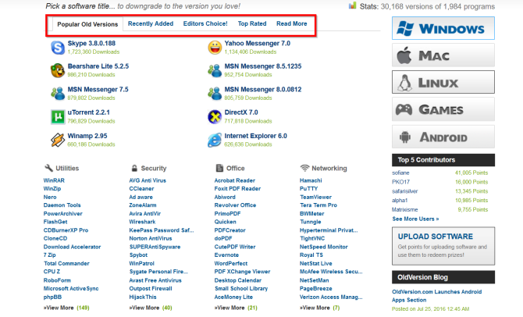Screen dimensions: 523x317
Task: Open the Android platform section
Action: 443,137
